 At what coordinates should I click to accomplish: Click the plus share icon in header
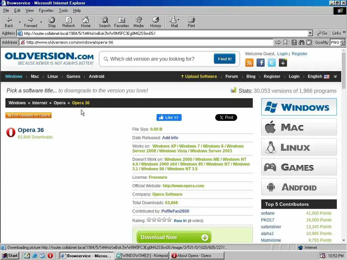coord(283,63)
